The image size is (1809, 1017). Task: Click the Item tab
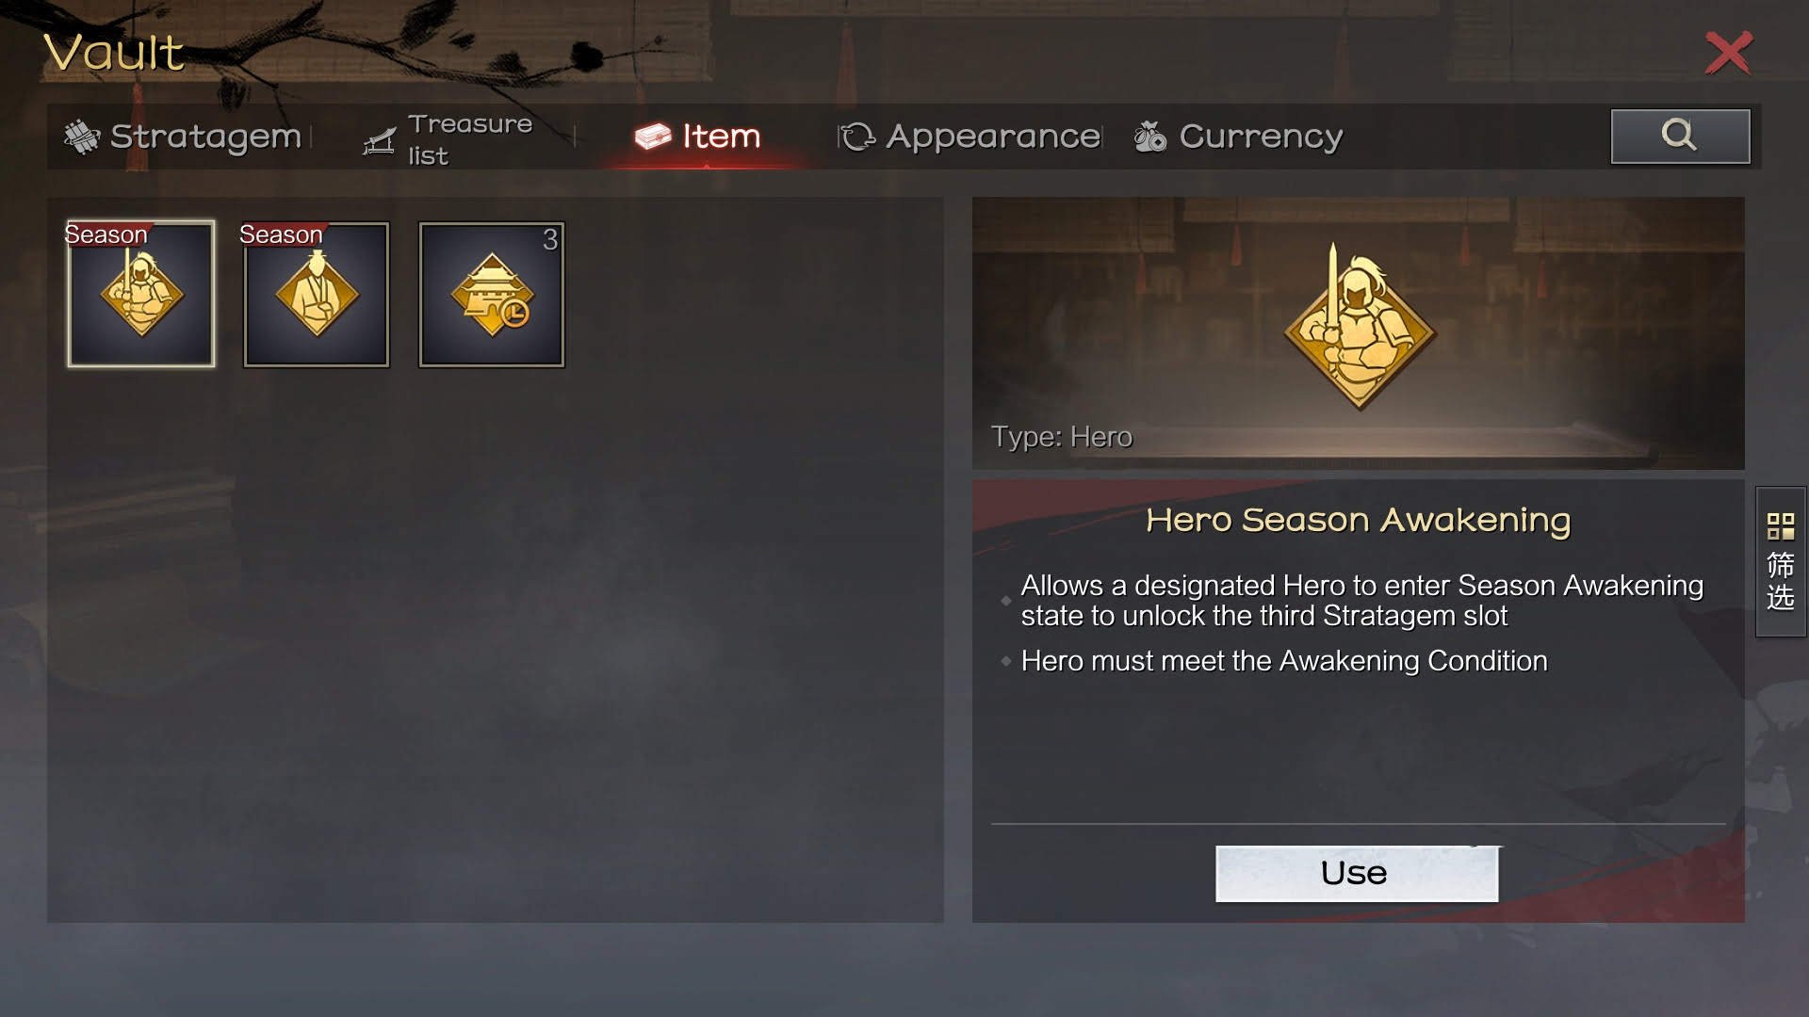point(698,137)
